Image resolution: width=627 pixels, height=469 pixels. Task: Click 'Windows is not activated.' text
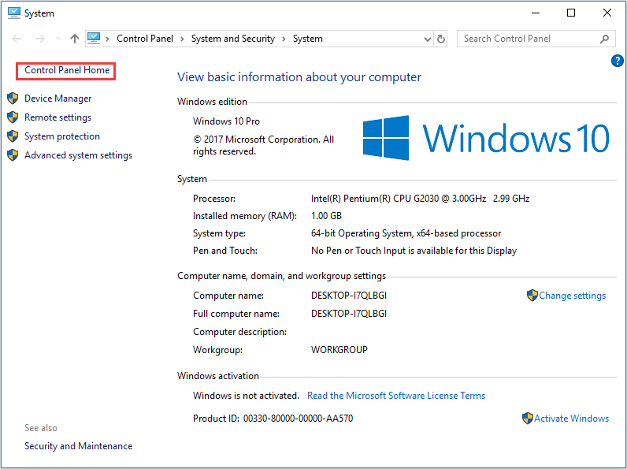(x=246, y=396)
